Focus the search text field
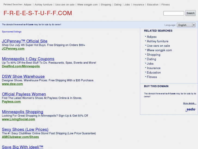The image size is (198, 149). pos(174,13)
